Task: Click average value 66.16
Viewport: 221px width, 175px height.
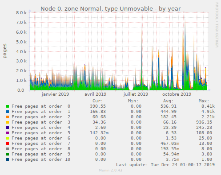Action: 170,122
